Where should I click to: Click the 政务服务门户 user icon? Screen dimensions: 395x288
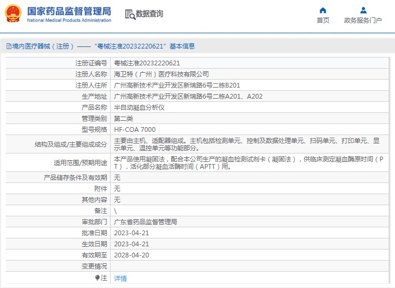click(x=363, y=11)
